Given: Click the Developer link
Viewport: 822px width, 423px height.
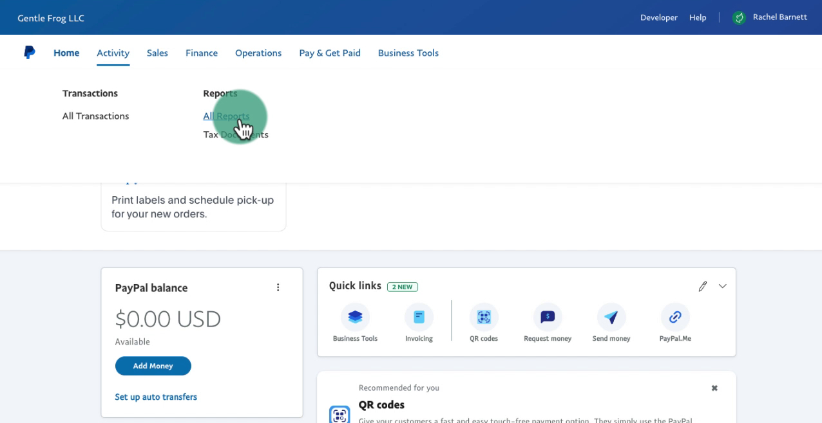Looking at the screenshot, I should click(x=659, y=17).
